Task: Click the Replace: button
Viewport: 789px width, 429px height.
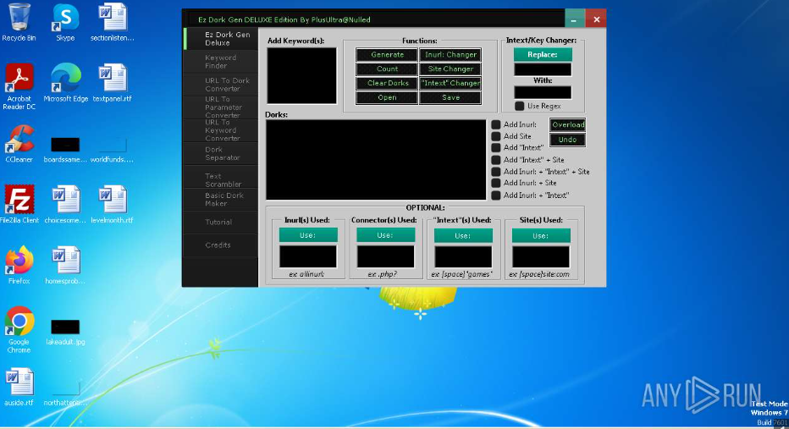Action: coord(542,54)
